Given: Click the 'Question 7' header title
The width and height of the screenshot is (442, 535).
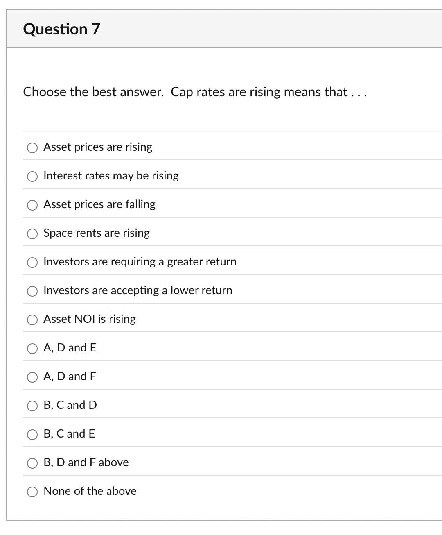Looking at the screenshot, I should click(x=62, y=29).
